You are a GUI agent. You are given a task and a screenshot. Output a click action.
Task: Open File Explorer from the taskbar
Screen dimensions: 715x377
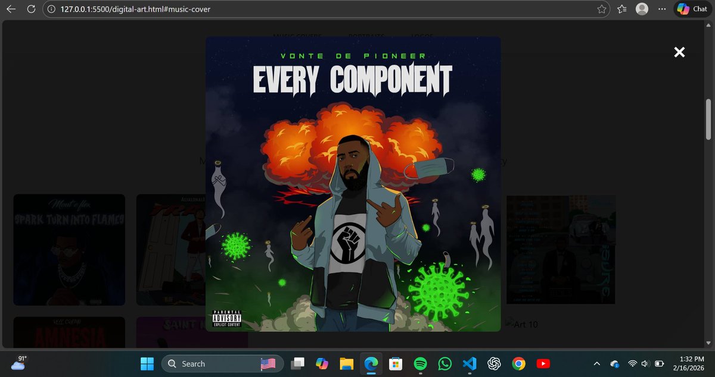click(347, 363)
